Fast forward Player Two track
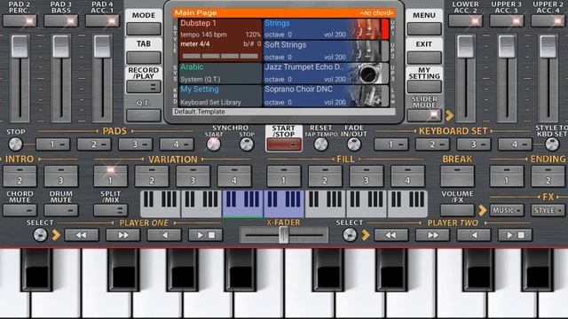Image resolution: width=568 pixels, height=319 pixels. [432, 235]
